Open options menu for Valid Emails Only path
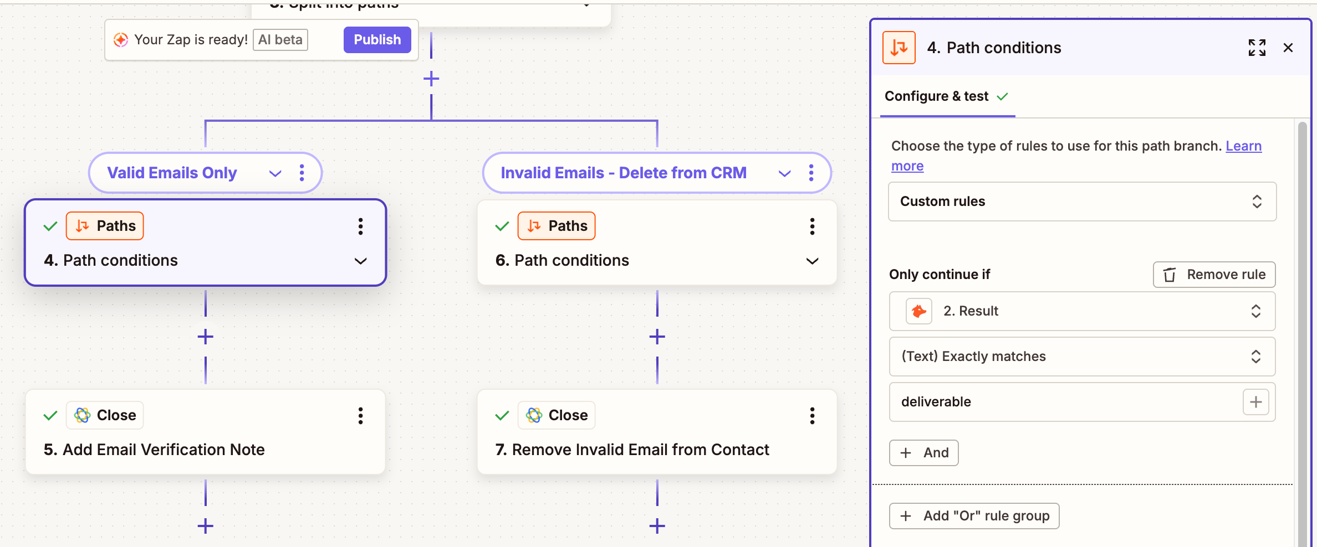The height and width of the screenshot is (547, 1317). [302, 173]
